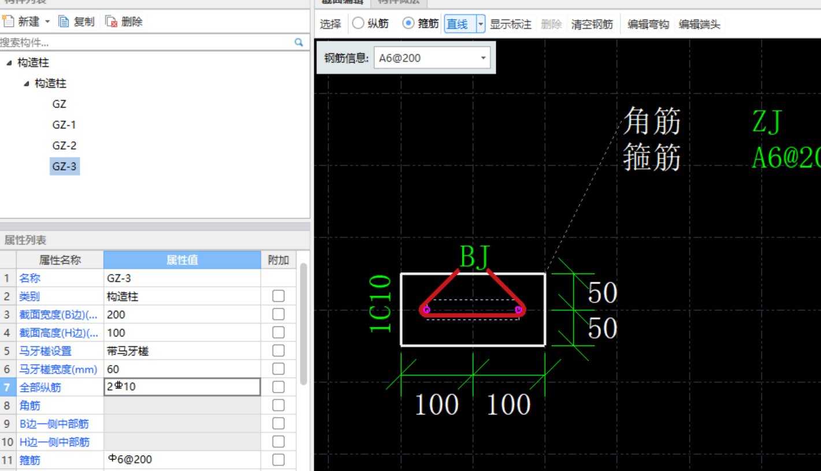The width and height of the screenshot is (821, 471).
Task: Select GZ-1 in the component tree
Action: coord(64,125)
